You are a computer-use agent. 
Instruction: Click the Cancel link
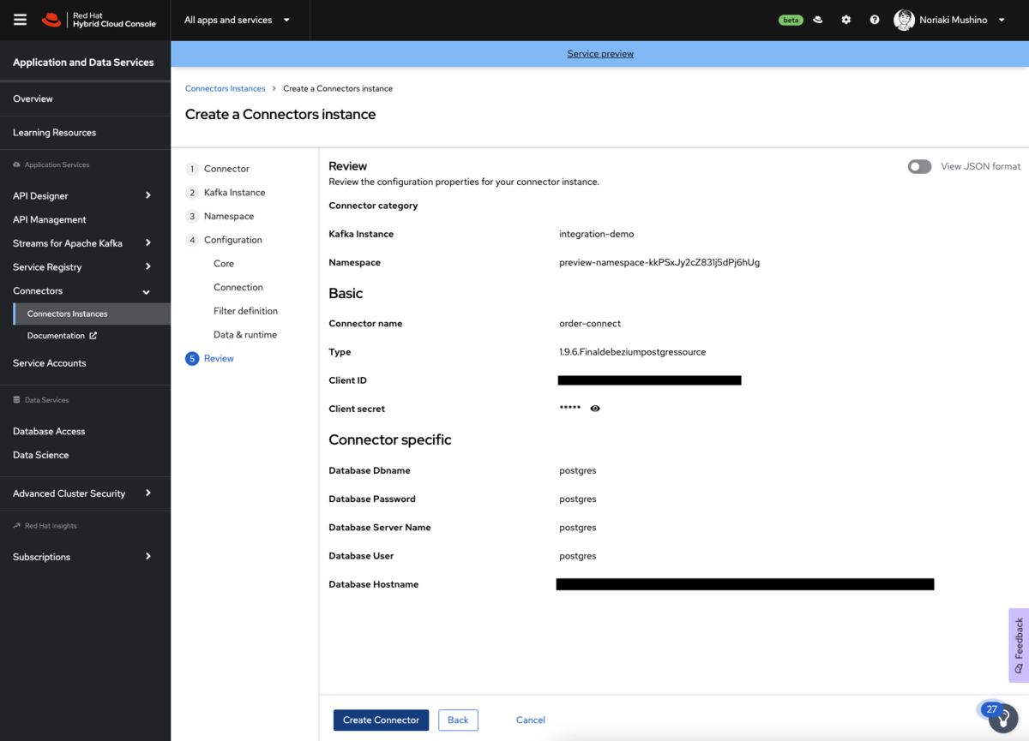pyautogui.click(x=531, y=720)
